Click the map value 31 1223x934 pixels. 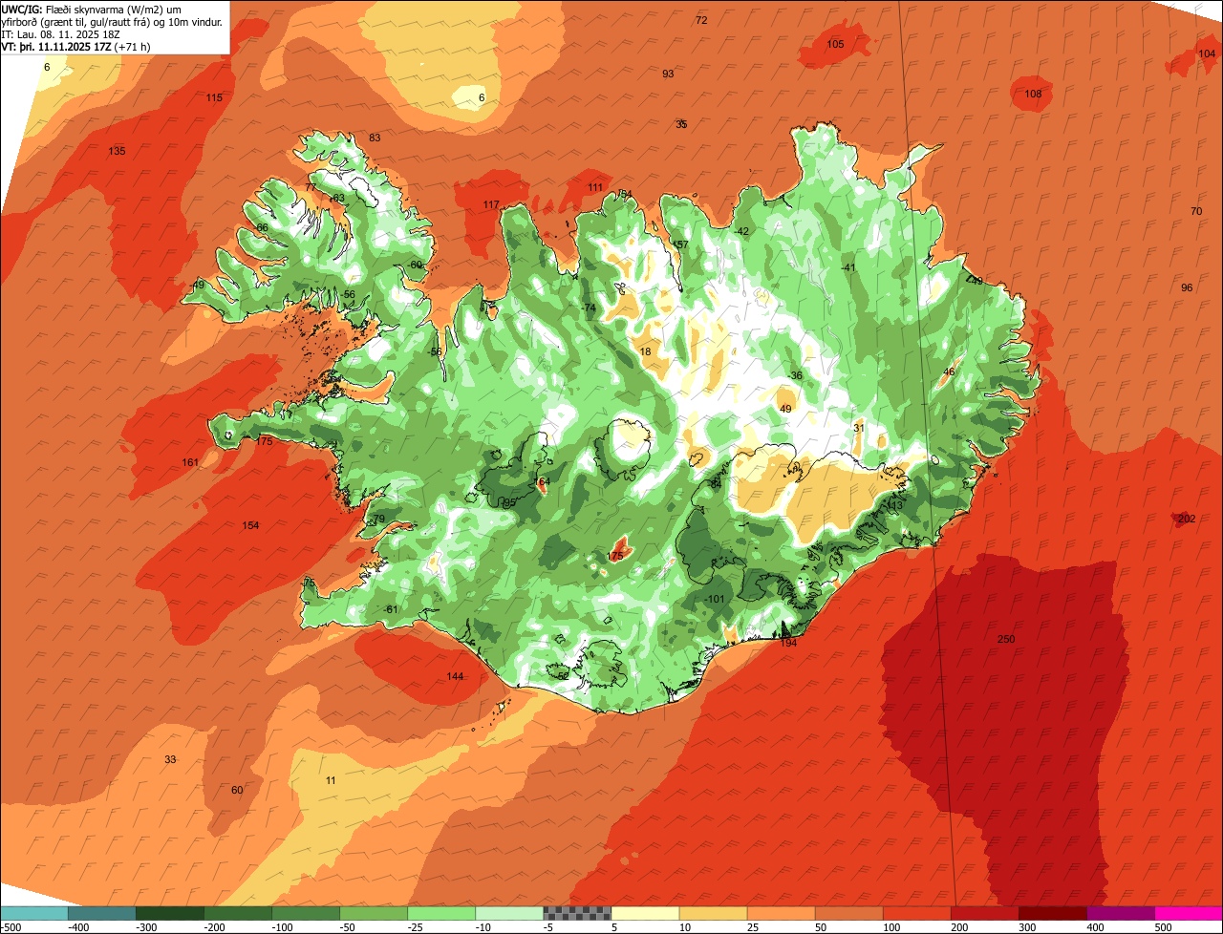point(858,428)
